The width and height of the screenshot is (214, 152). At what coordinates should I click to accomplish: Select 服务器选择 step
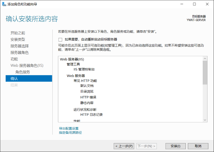pyautogui.click(x=20, y=46)
